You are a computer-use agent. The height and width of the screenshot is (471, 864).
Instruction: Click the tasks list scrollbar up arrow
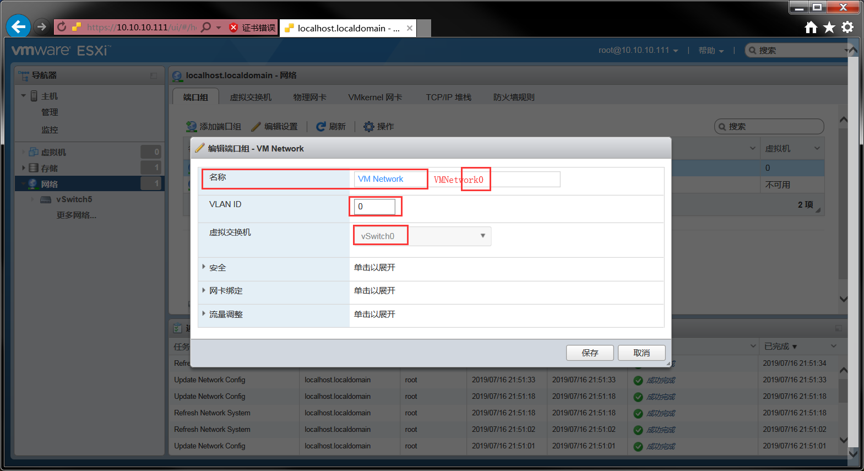pyautogui.click(x=843, y=370)
